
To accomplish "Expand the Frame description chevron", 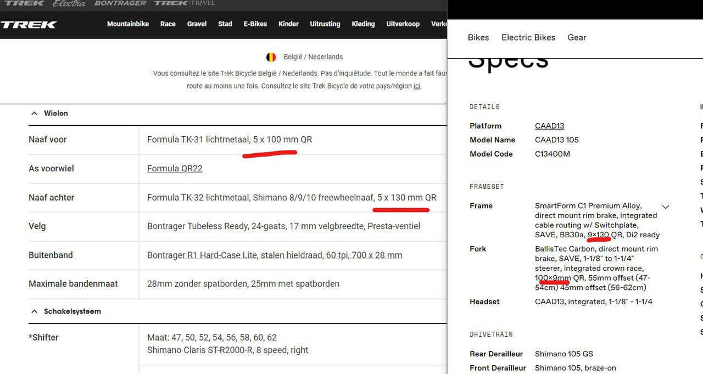I will 666,207.
